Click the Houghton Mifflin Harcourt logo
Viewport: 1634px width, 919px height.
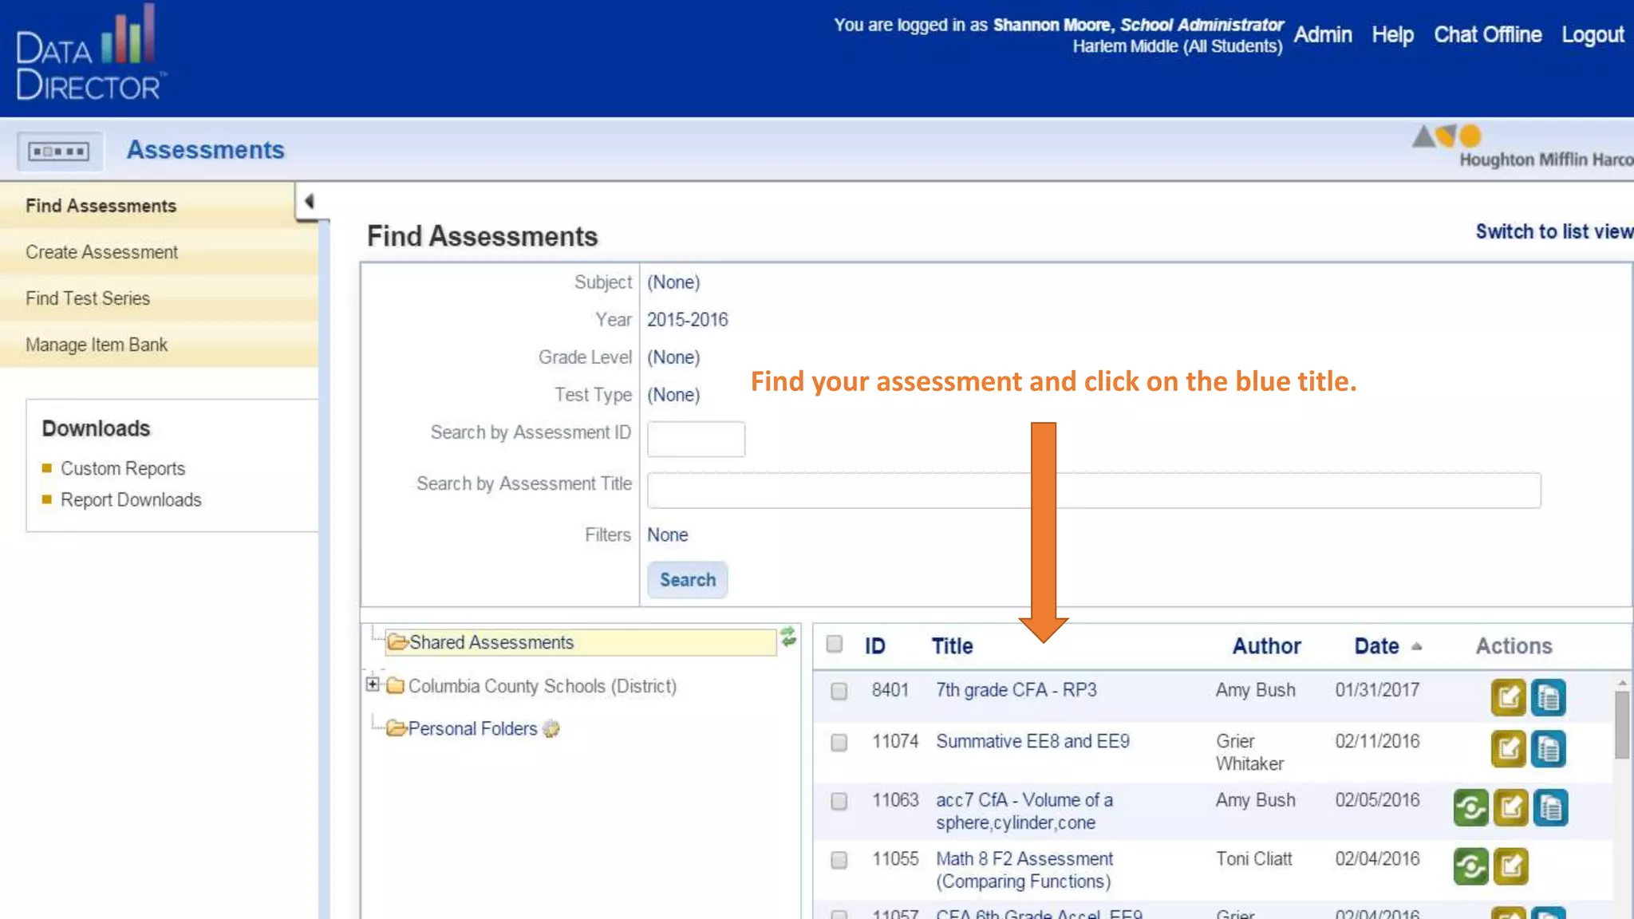pos(1522,147)
